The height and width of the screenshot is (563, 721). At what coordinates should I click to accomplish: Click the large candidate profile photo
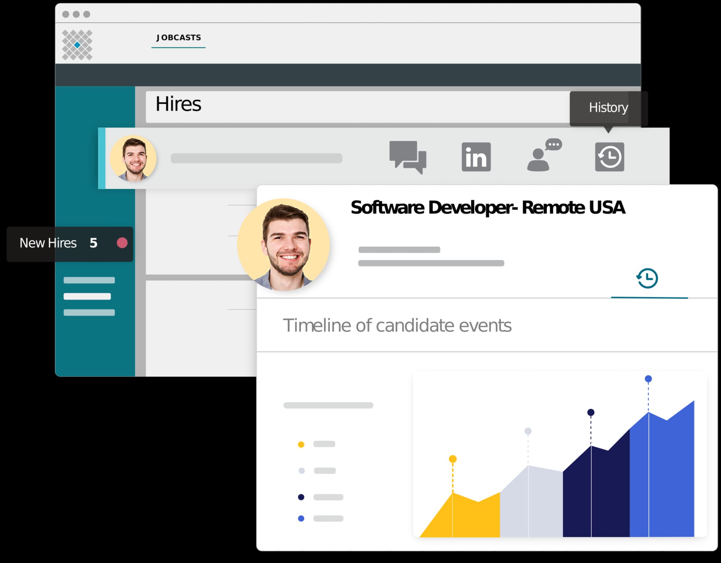(x=284, y=245)
